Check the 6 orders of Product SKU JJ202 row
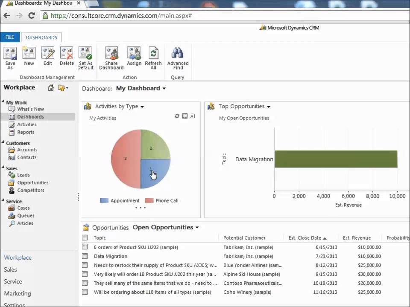The height and width of the screenshot is (307, 410). (x=85, y=247)
